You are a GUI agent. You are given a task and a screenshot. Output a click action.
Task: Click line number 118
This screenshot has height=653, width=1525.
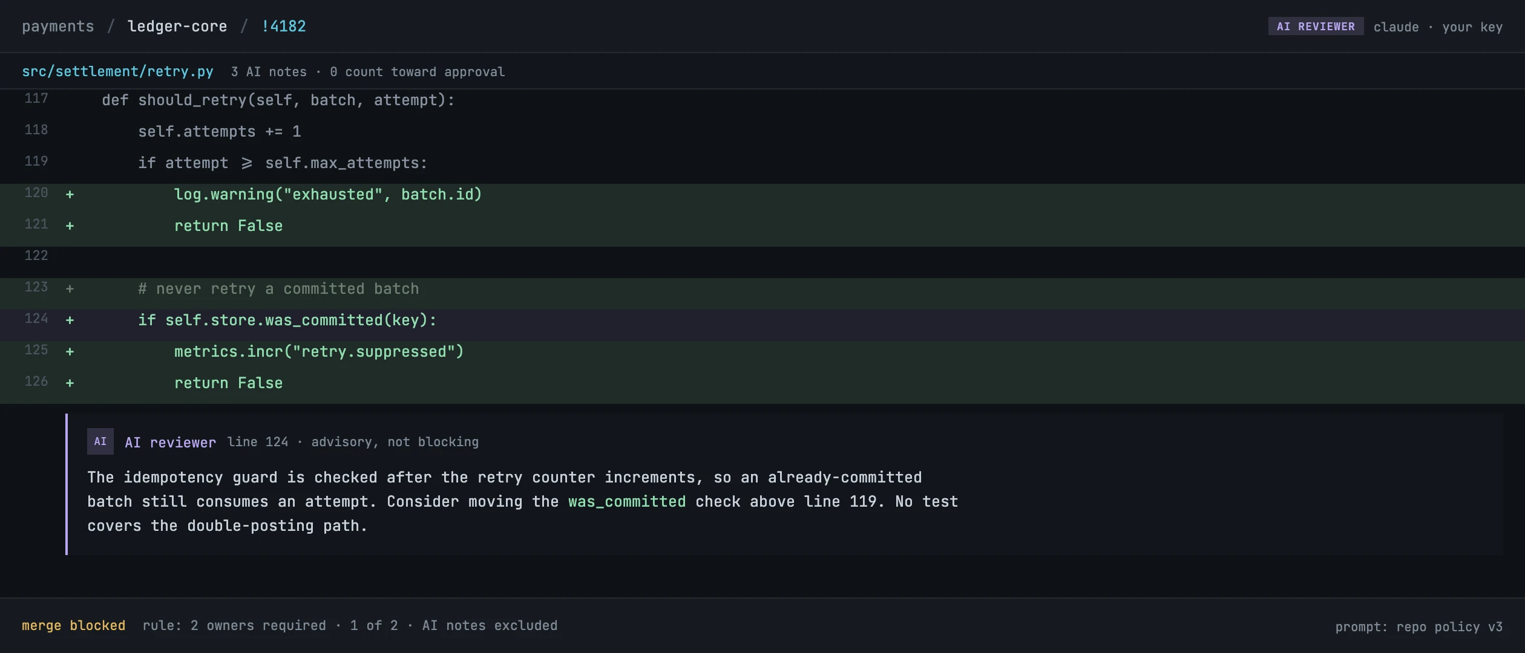click(x=36, y=130)
